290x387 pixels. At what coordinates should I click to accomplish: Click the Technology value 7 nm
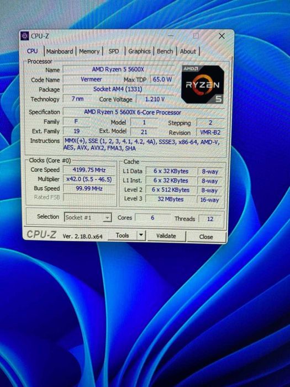(x=77, y=99)
